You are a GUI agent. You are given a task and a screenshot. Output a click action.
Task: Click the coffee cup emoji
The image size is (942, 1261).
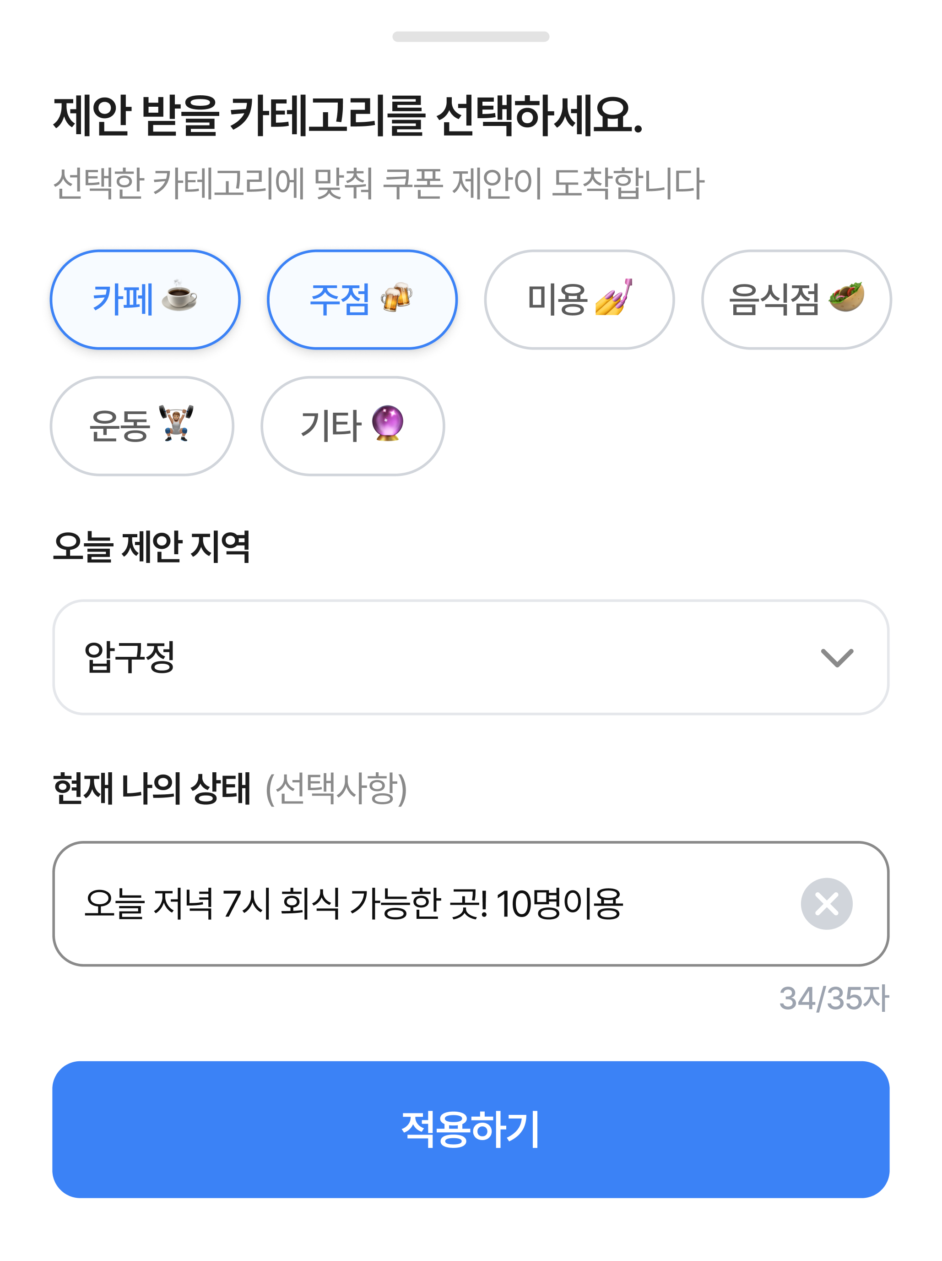[179, 296]
